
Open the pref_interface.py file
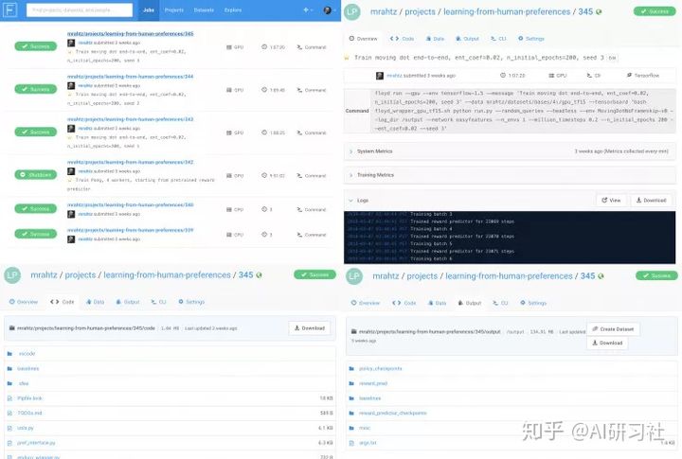click(36, 443)
